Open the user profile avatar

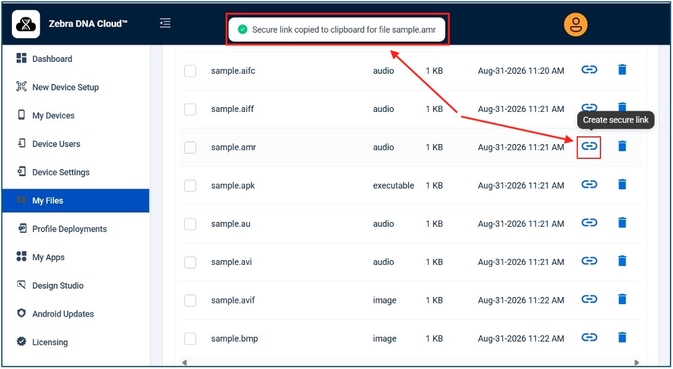(x=575, y=24)
